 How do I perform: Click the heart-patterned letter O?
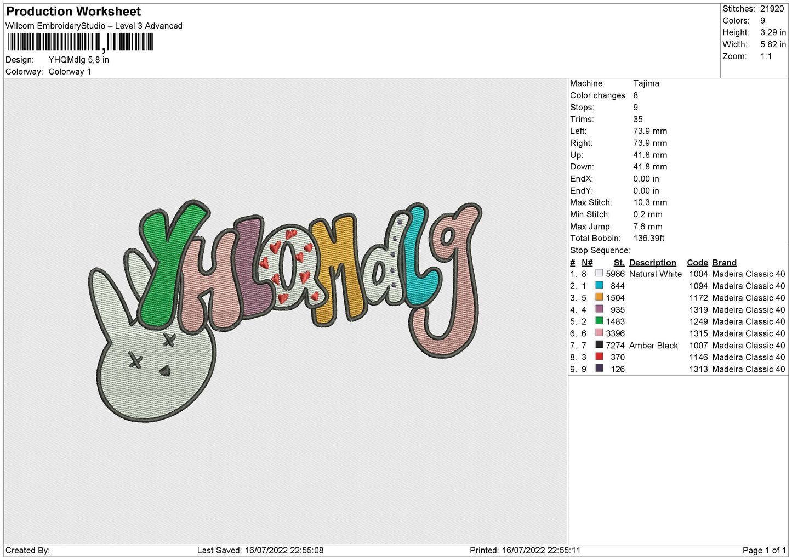coord(289,265)
